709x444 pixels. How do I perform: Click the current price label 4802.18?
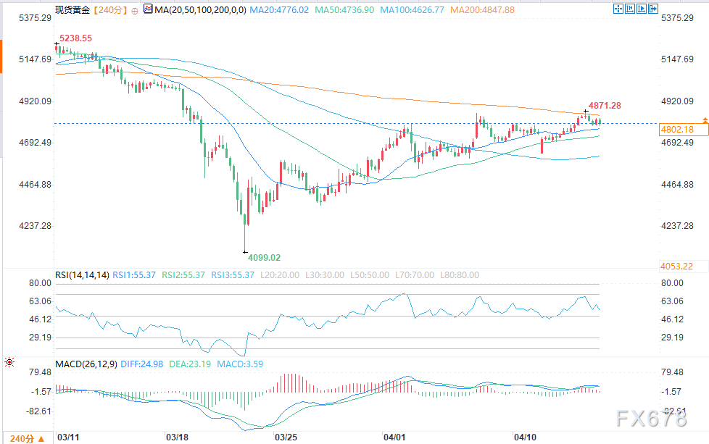(678, 129)
